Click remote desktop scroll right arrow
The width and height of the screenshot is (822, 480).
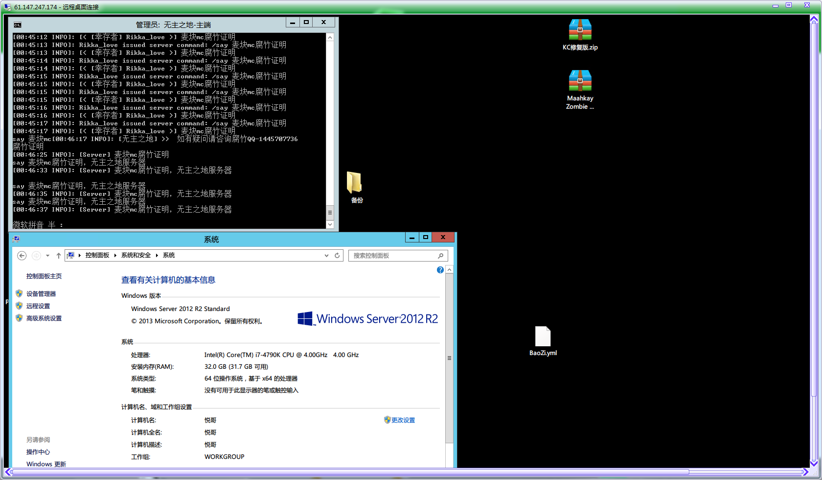(805, 472)
